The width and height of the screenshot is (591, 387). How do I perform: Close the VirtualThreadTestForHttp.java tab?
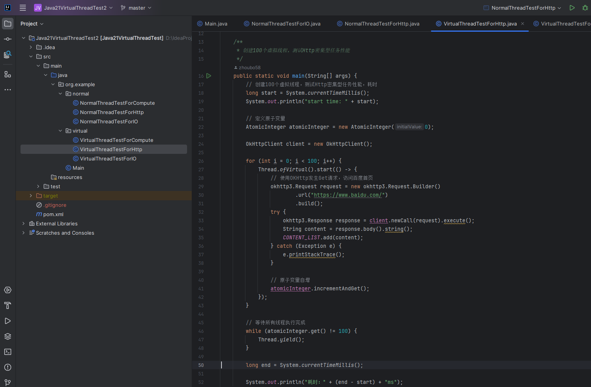coord(523,24)
